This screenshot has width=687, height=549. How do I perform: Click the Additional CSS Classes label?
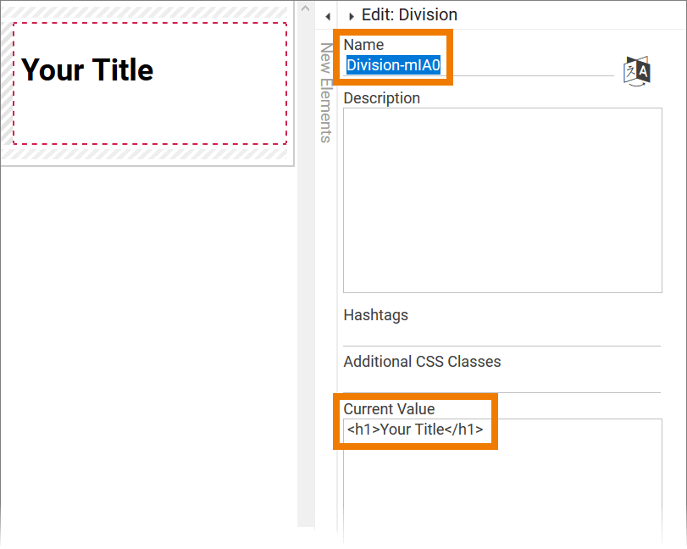422,362
